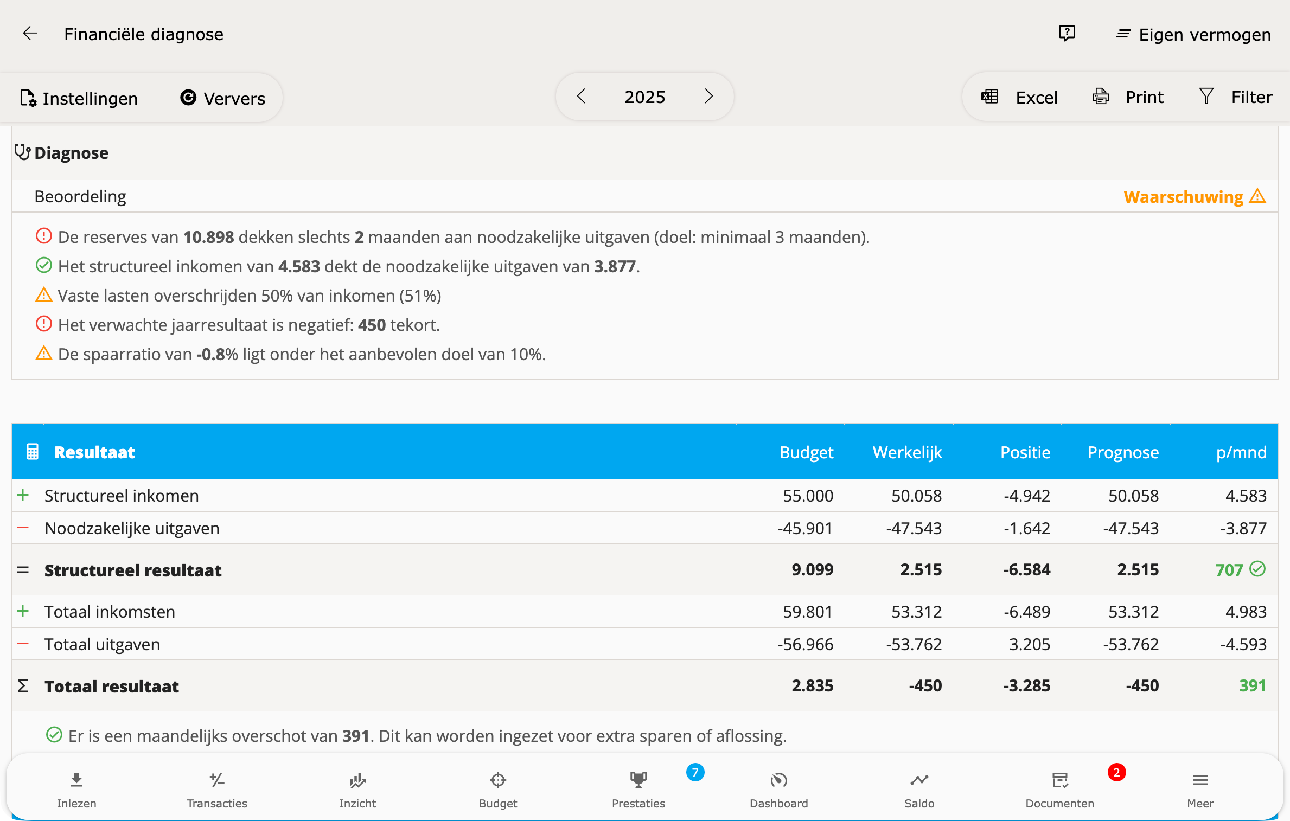The height and width of the screenshot is (821, 1290).
Task: Click the Ververs refresh button
Action: [x=222, y=98]
